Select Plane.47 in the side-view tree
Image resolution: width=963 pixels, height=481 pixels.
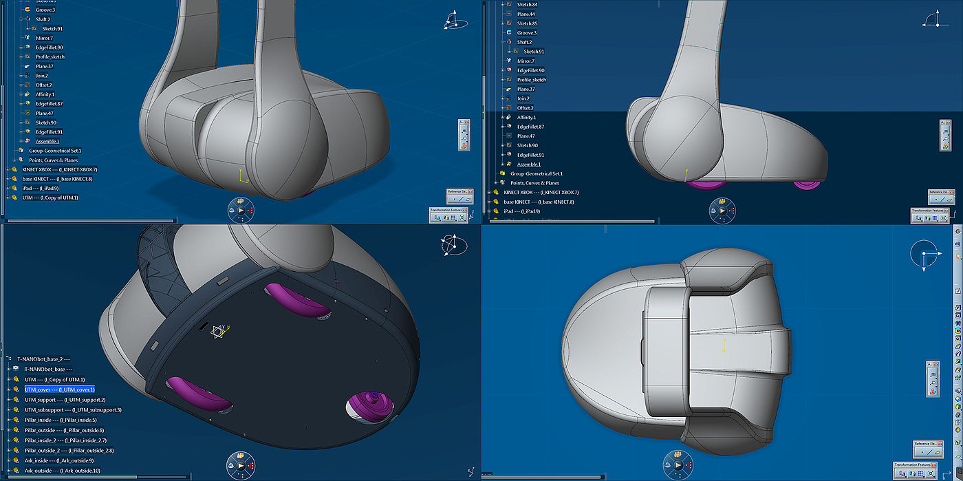[x=526, y=136]
